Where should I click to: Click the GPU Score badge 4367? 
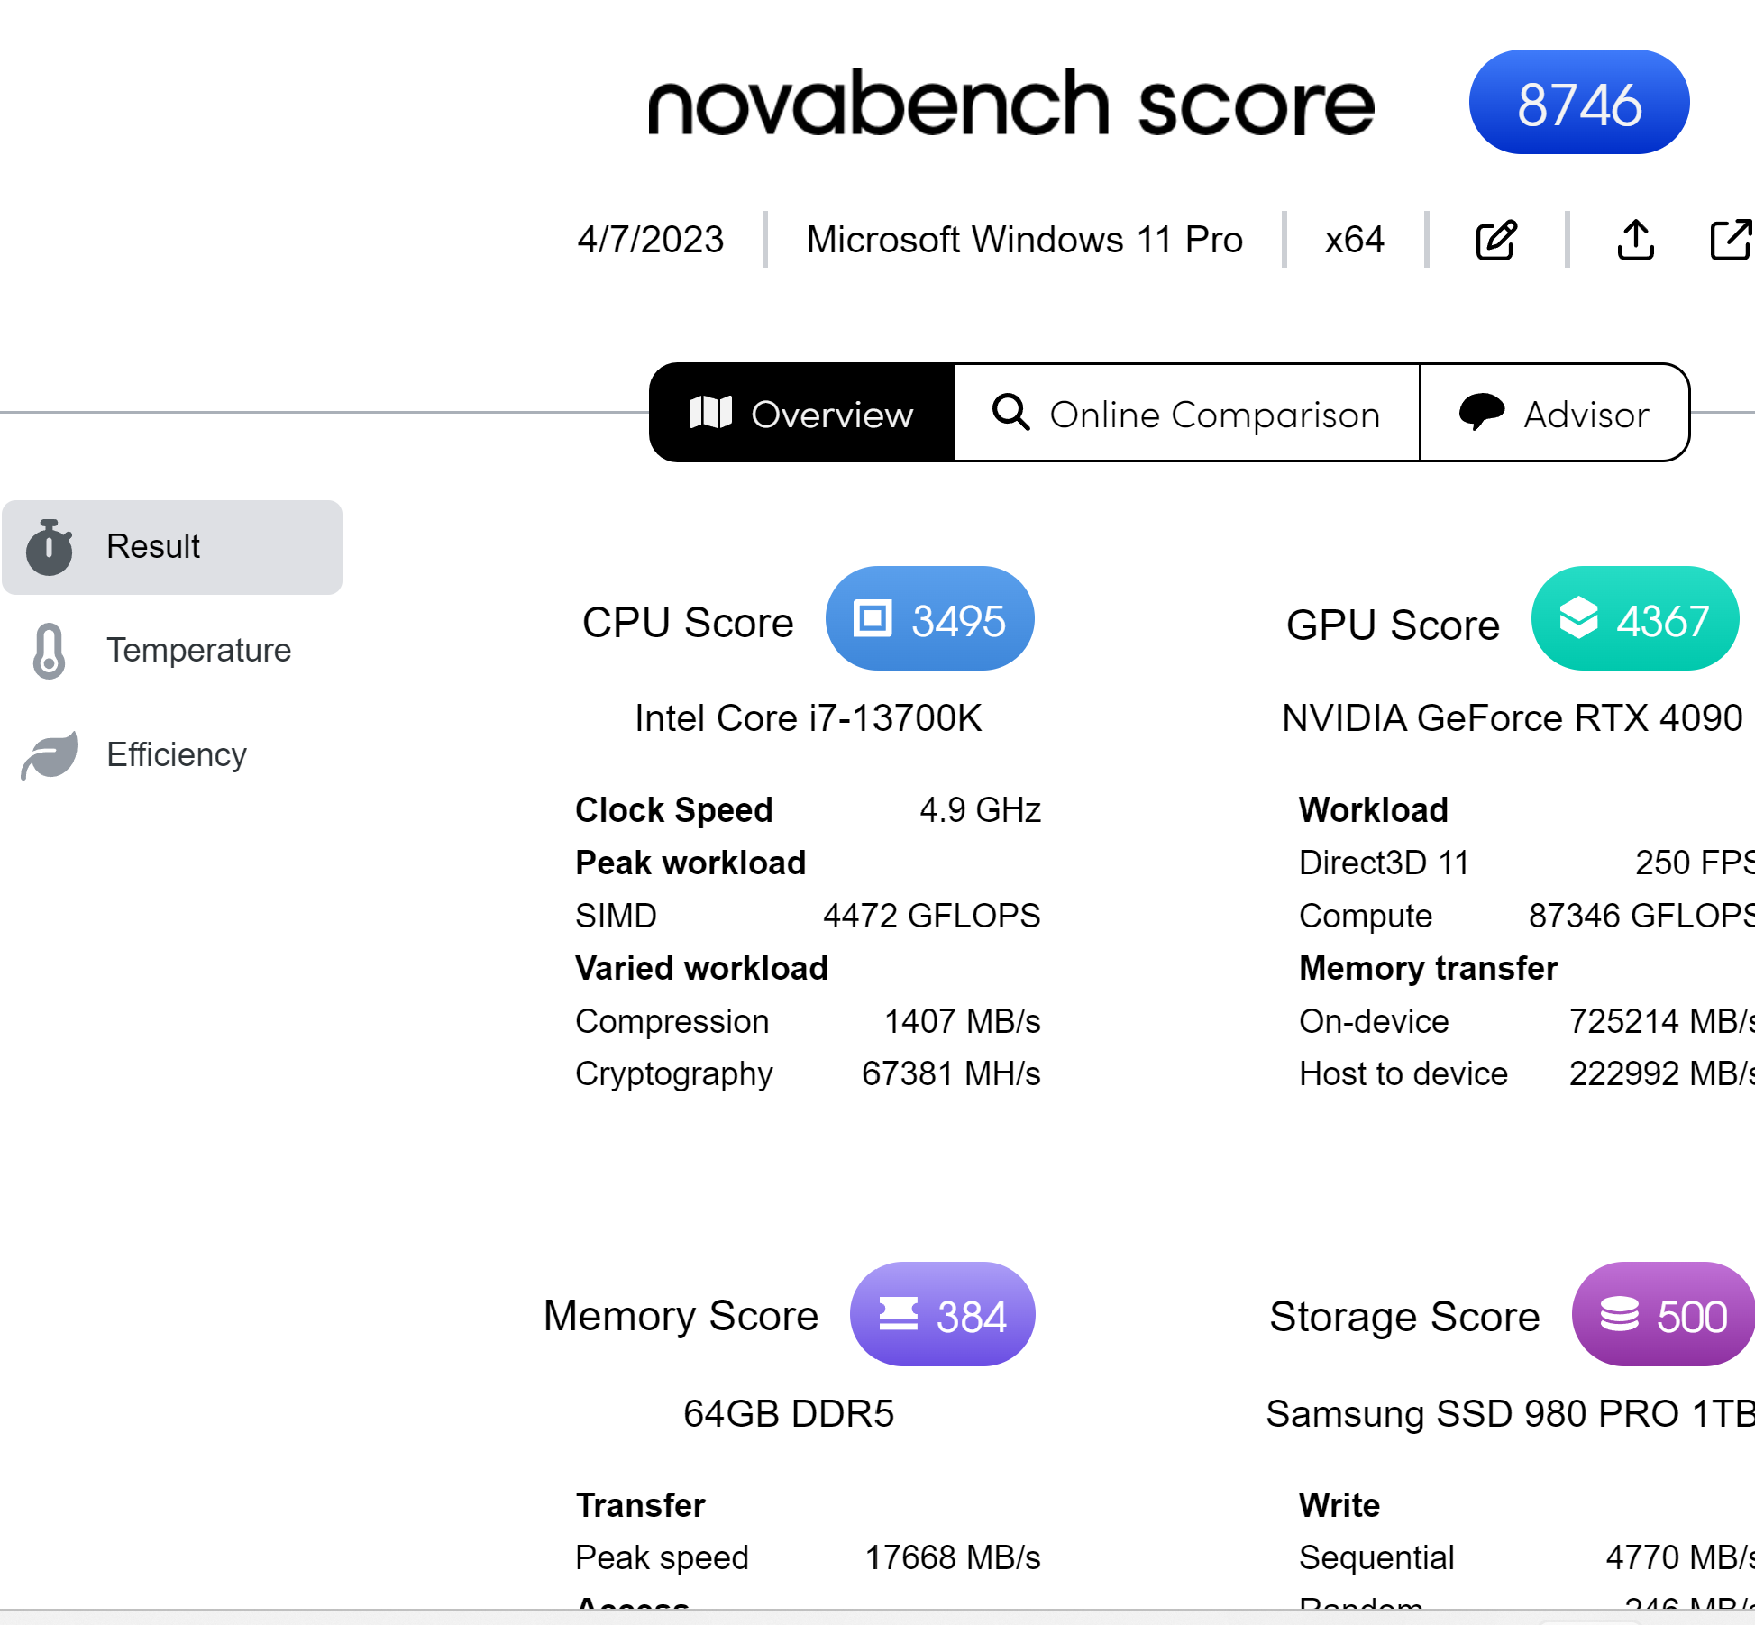(1635, 619)
